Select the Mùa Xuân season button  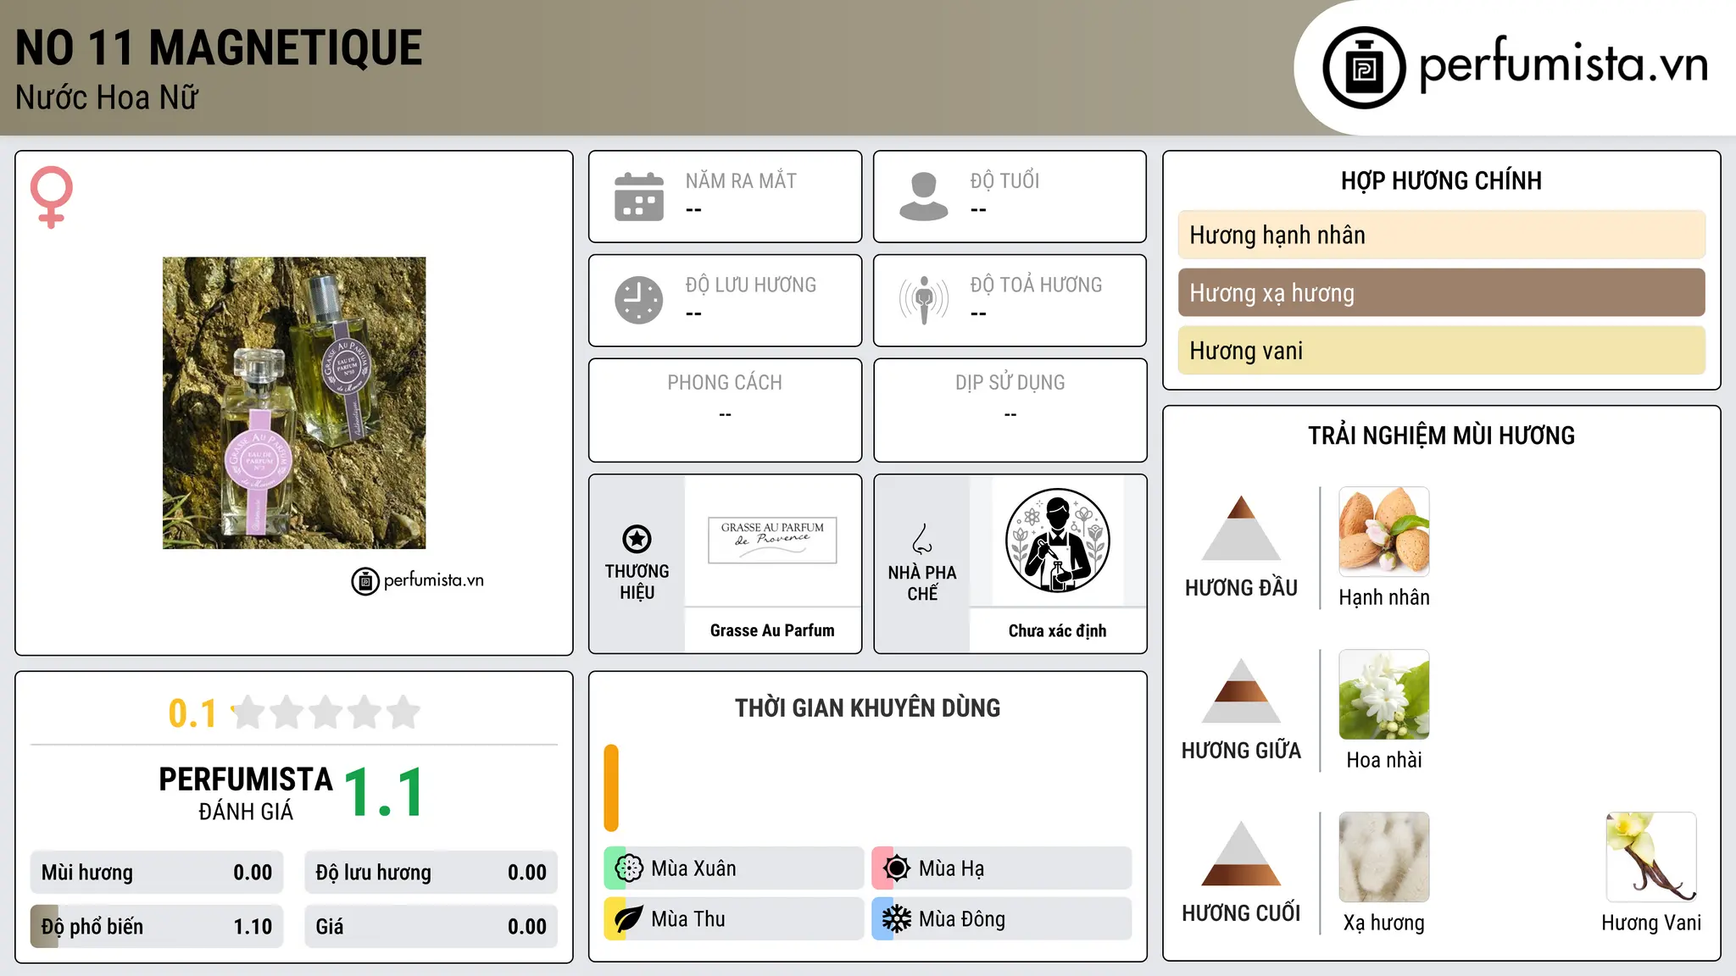click(x=734, y=868)
